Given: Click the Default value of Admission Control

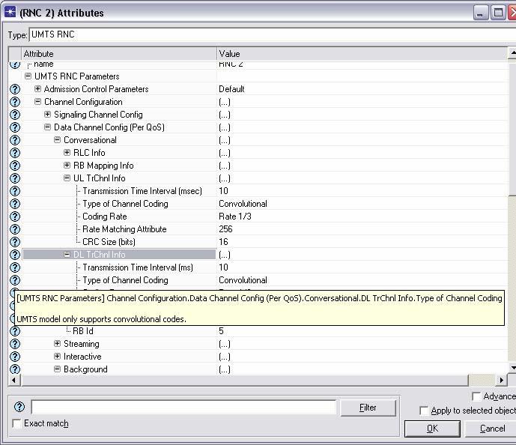Looking at the screenshot, I should tap(231, 89).
